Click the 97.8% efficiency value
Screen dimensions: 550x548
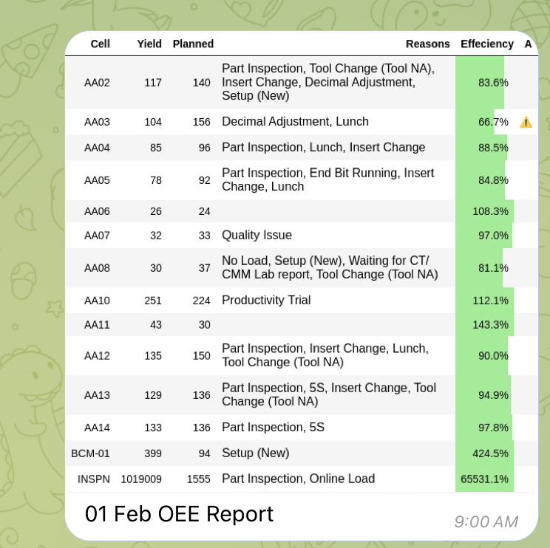coord(493,428)
